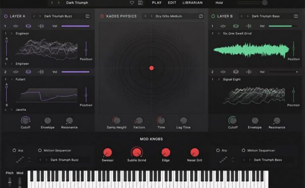305x188 pixels.
Task: Click the speaker output icon on Layer A voice 2
Action: pos(41,72)
